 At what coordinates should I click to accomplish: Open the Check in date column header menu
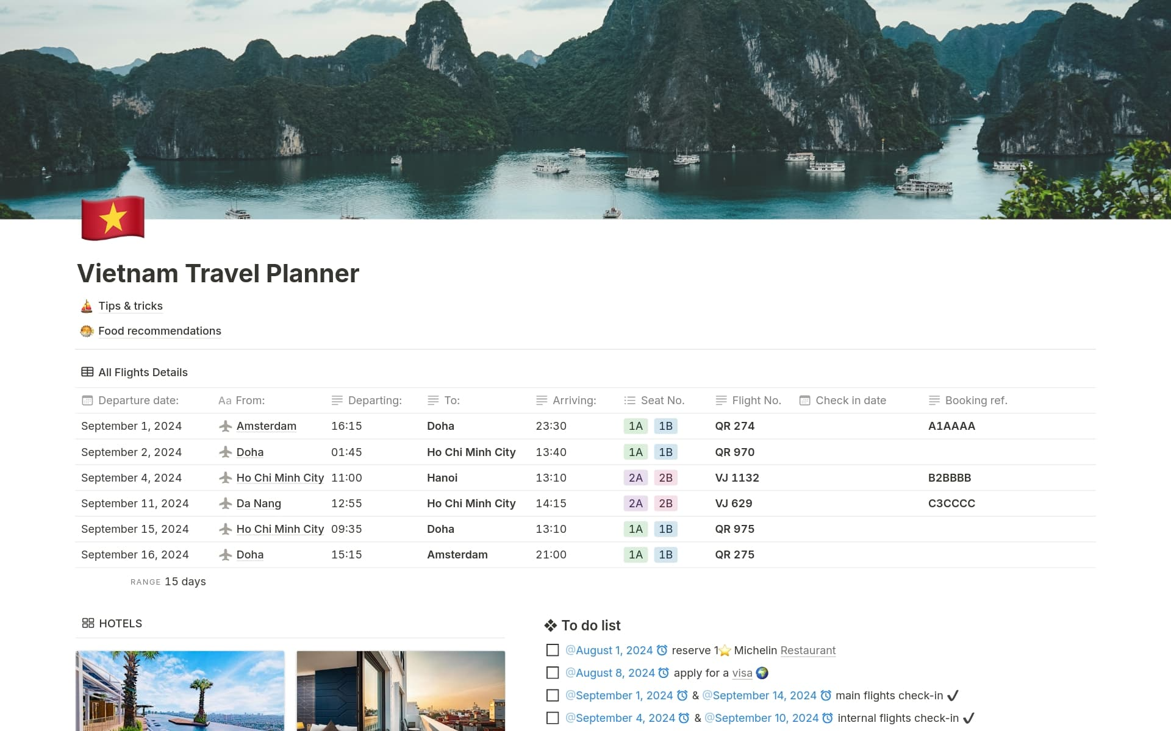(804, 401)
